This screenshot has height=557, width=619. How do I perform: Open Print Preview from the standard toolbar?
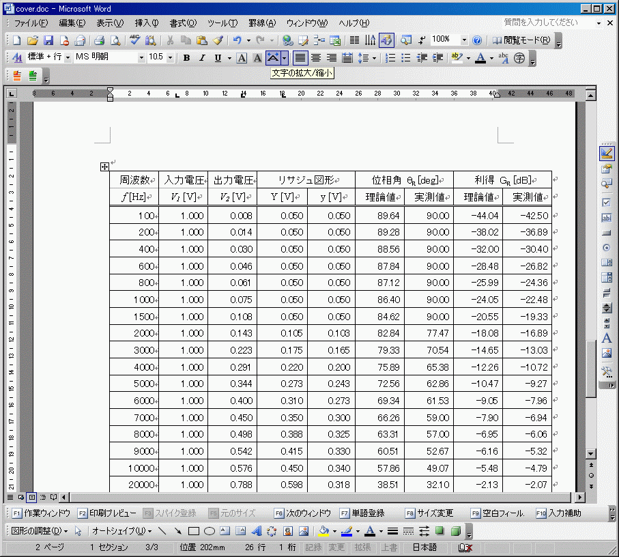pyautogui.click(x=116, y=40)
